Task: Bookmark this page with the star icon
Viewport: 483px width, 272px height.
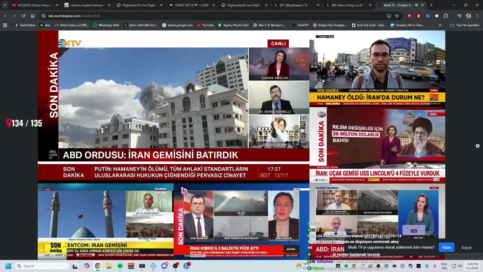Action: coord(397,16)
